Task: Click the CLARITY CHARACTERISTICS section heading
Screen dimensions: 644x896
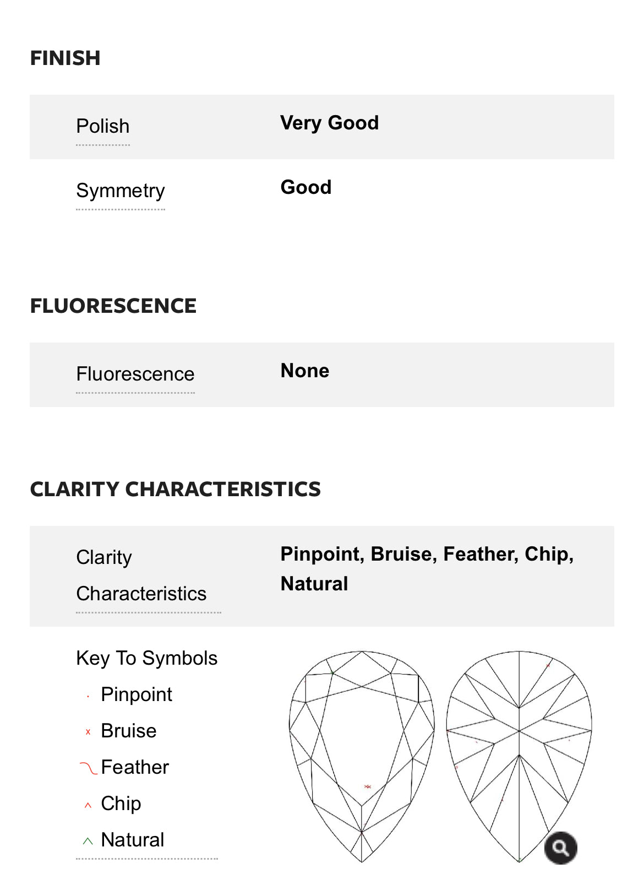Action: pyautogui.click(x=176, y=490)
